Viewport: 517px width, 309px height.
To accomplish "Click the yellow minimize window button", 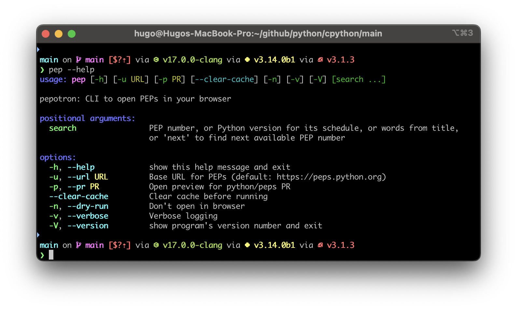I will [59, 34].
